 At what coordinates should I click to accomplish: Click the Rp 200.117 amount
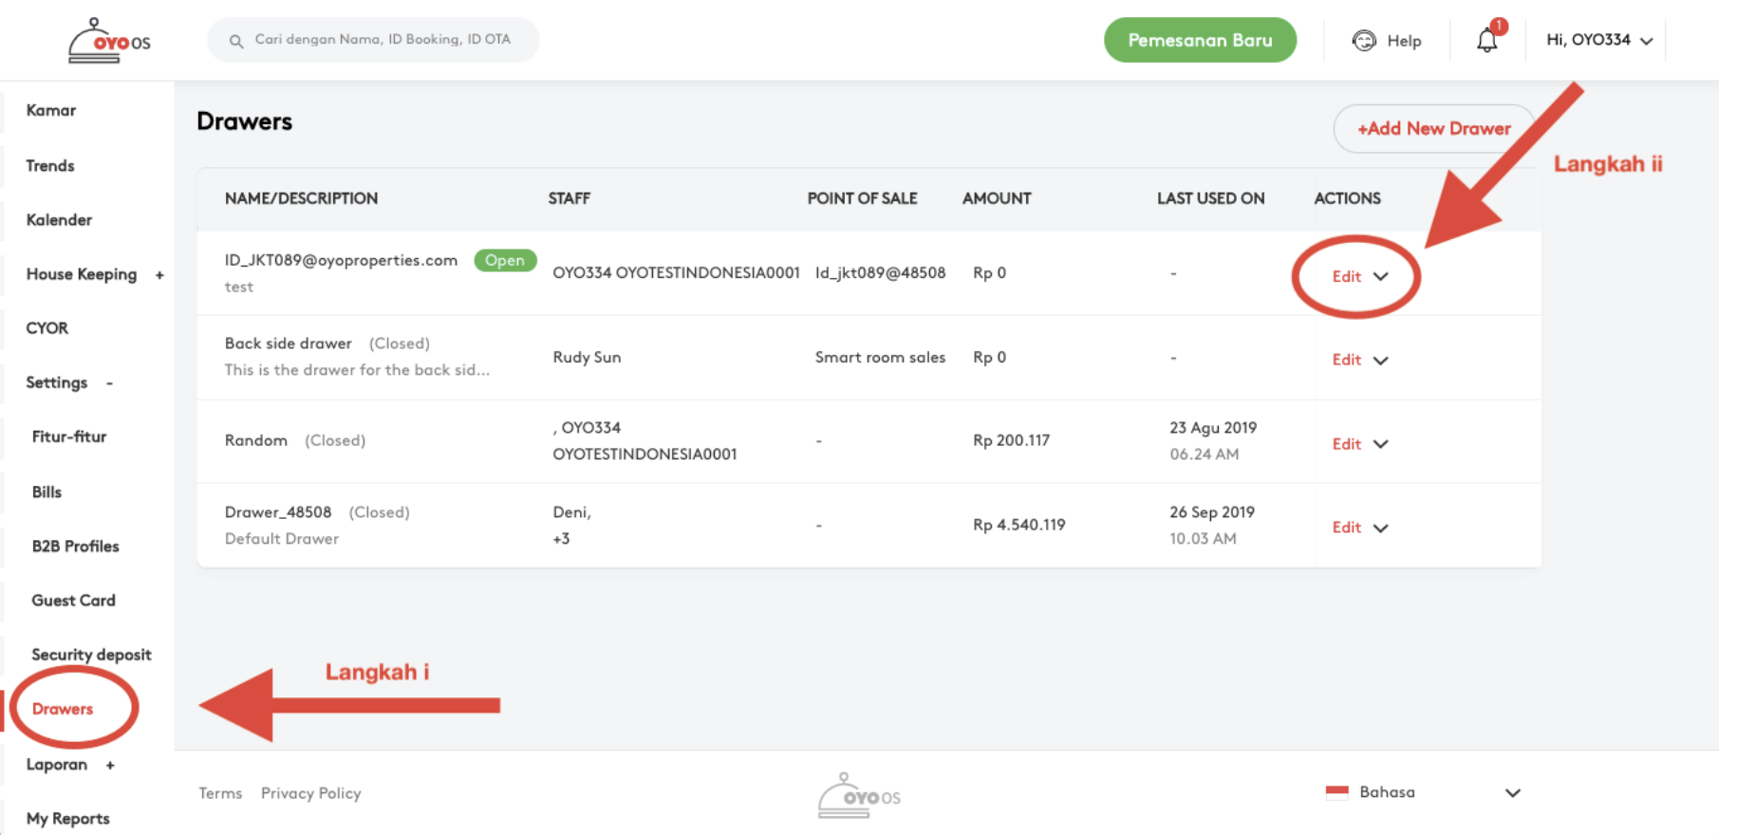pos(1011,440)
